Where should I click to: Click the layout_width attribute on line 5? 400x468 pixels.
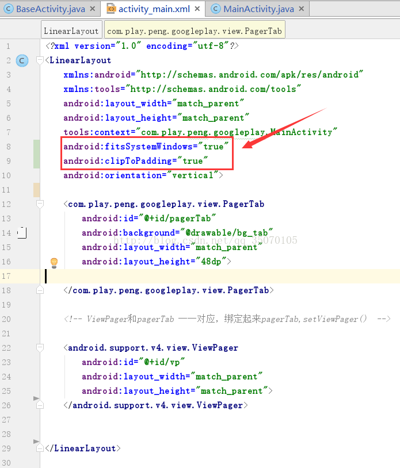click(x=154, y=103)
